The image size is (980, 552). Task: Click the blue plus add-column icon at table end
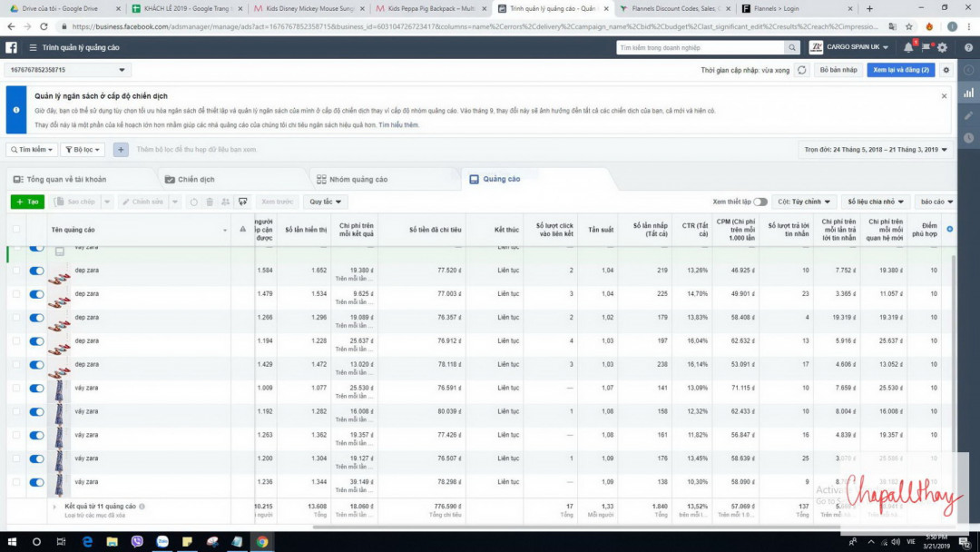click(949, 229)
